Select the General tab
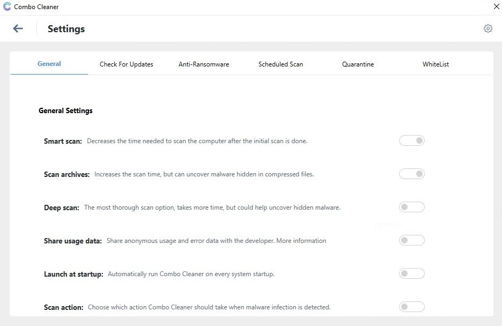Viewport: 502px width, 326px height. tap(49, 64)
